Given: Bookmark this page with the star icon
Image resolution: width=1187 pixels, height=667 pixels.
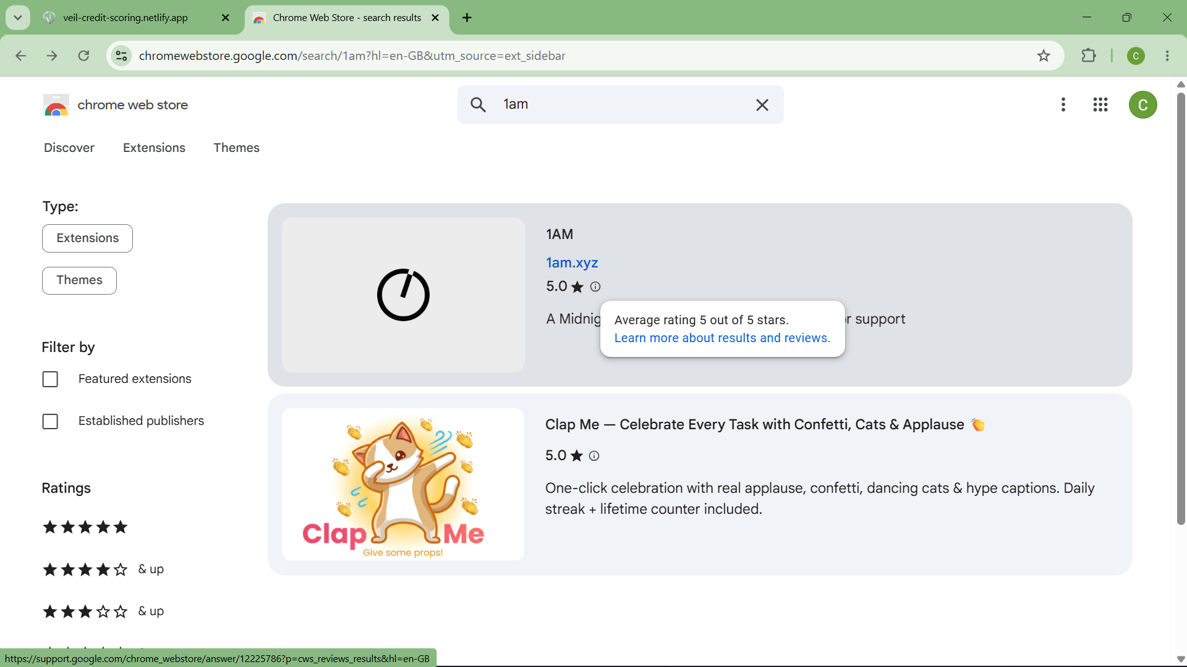Looking at the screenshot, I should [x=1044, y=56].
